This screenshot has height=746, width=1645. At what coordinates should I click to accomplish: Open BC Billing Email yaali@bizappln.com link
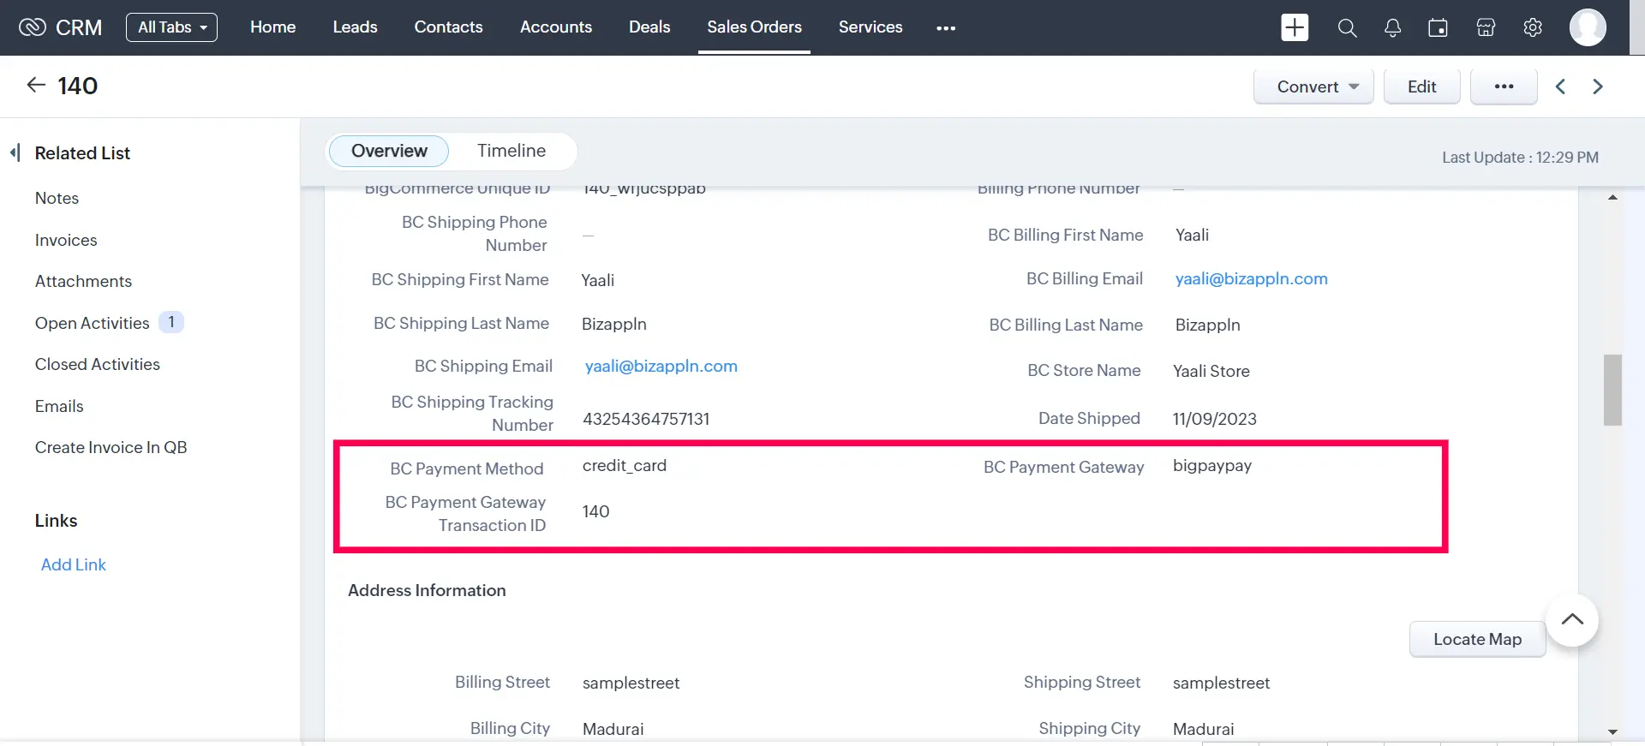(x=1251, y=278)
